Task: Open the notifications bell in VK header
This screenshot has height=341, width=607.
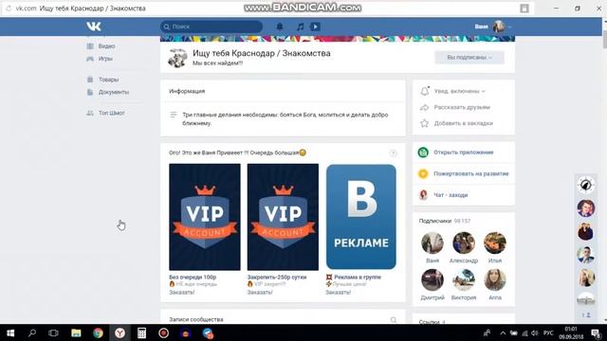Action: pyautogui.click(x=280, y=27)
